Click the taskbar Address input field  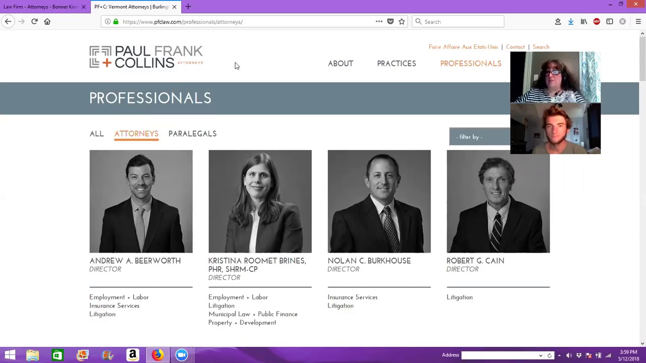click(500, 355)
